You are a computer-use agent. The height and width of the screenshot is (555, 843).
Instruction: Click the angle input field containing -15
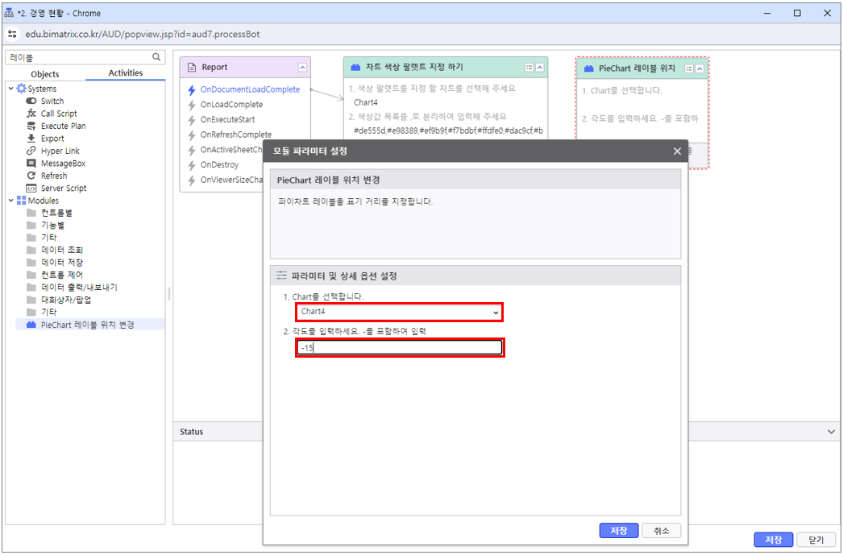399,348
